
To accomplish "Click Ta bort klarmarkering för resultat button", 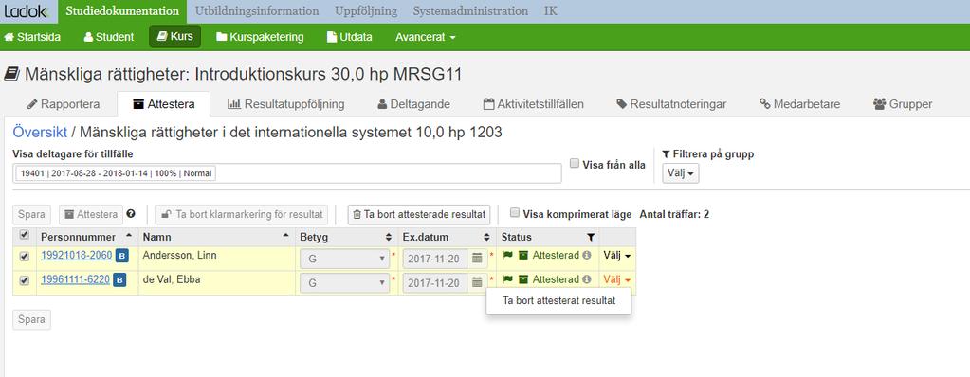I will tap(241, 214).
